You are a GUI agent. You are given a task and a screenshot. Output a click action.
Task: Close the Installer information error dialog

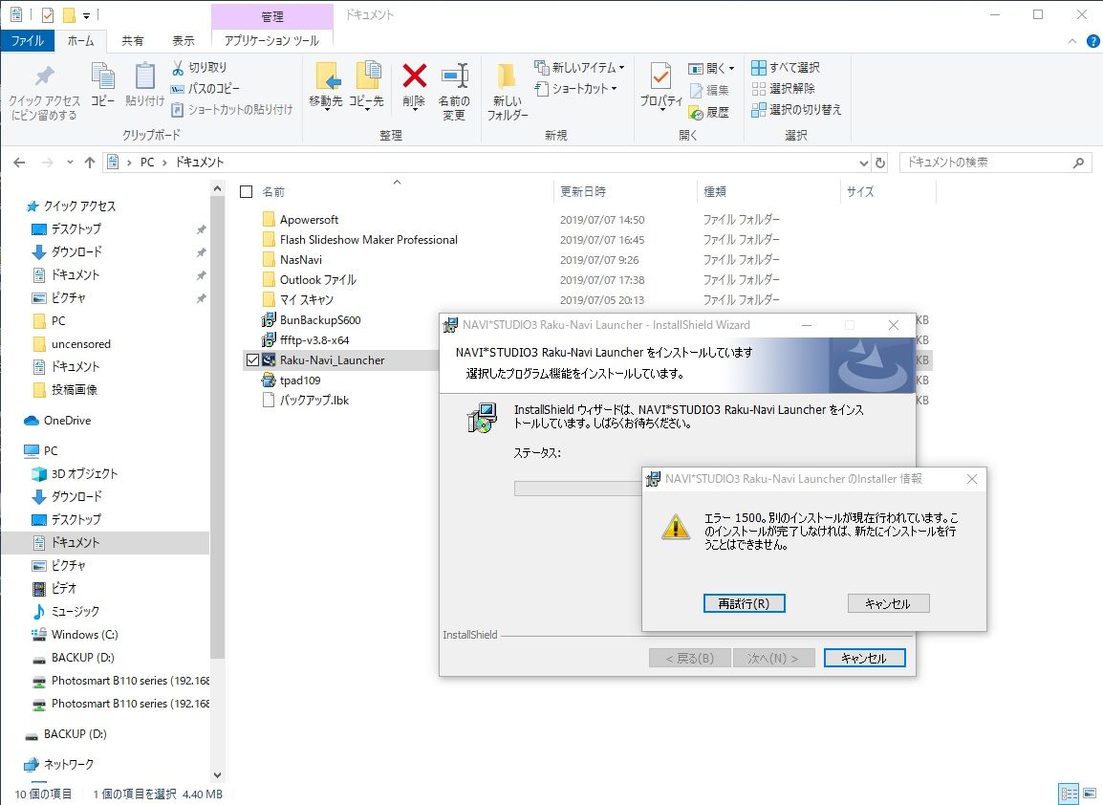971,479
